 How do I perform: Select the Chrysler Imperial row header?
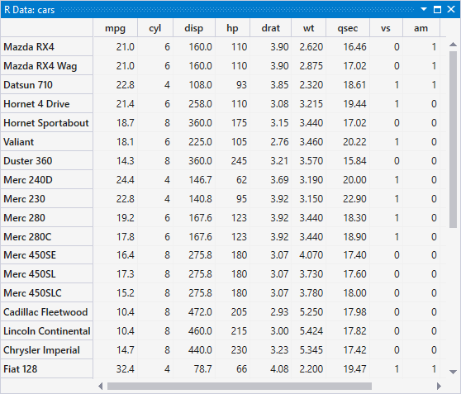[47, 350]
